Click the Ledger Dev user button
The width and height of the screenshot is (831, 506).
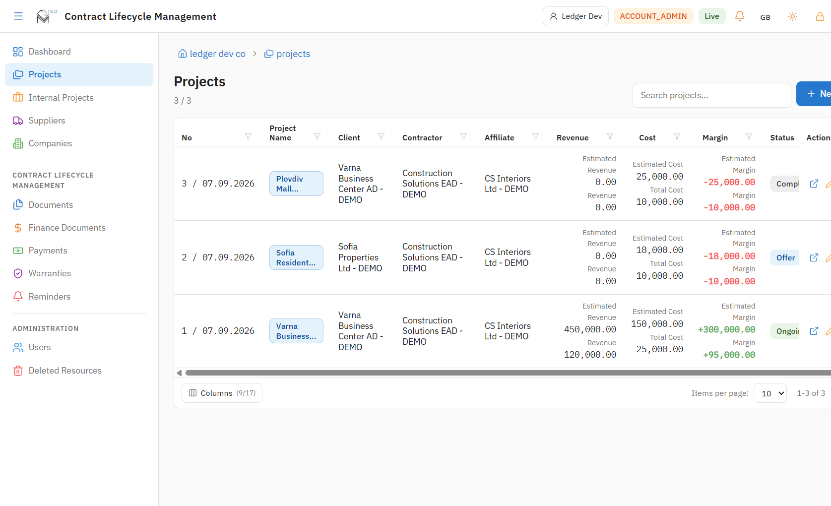575,16
